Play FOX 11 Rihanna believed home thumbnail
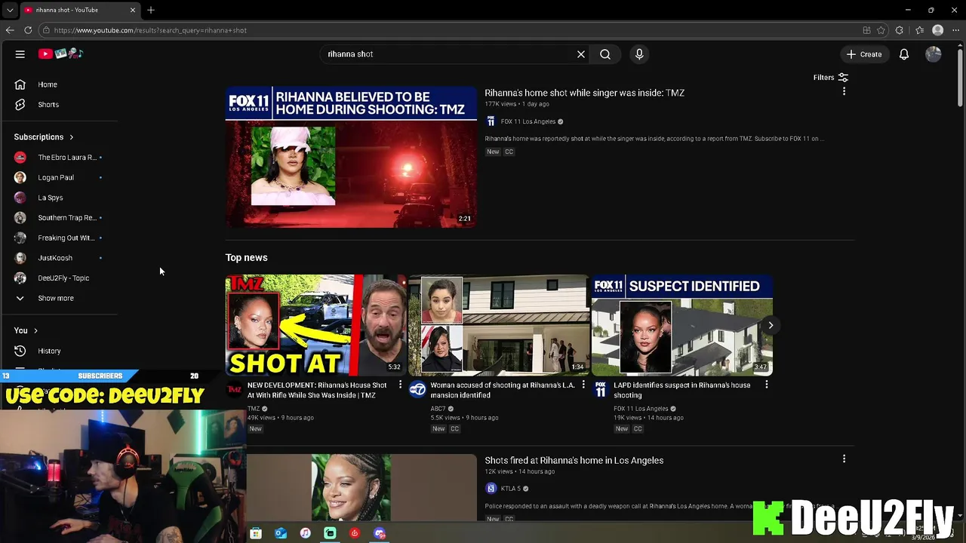 351,157
